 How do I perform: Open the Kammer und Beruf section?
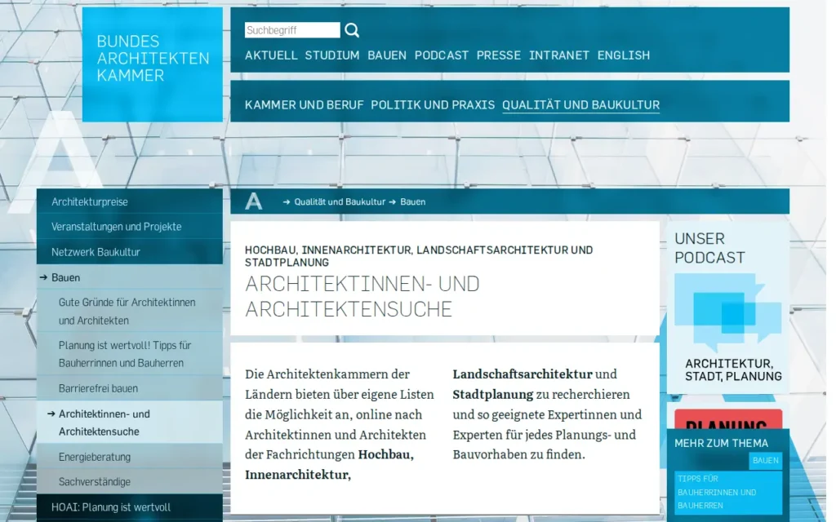[304, 105]
